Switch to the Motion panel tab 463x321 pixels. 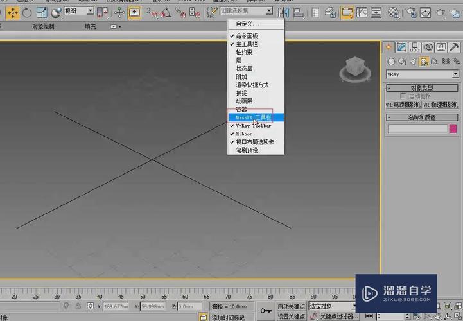click(x=428, y=47)
